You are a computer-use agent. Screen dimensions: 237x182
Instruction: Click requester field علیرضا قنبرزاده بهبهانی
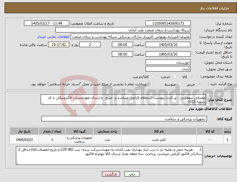click(131, 37)
